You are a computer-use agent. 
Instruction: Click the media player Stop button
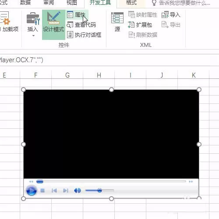click(42, 191)
